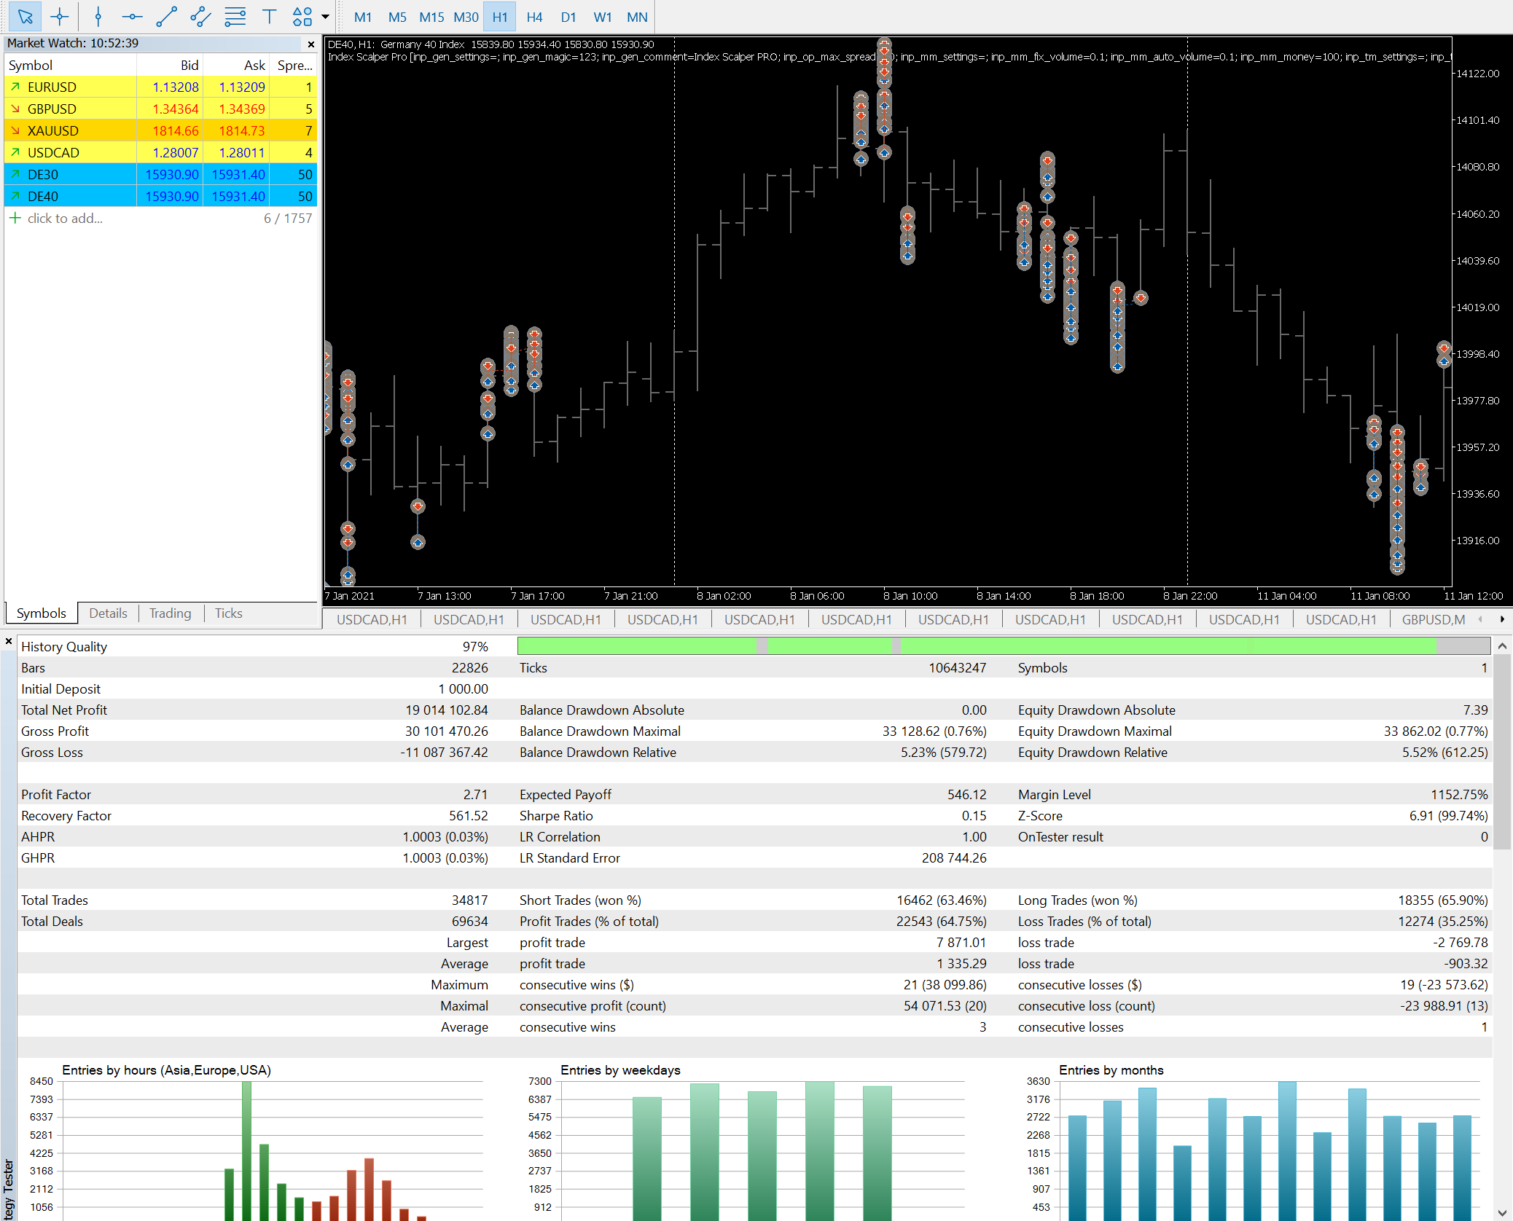Screen dimensions: 1513x1221
Task: Click 'click to add...' symbol entry
Action: click(65, 218)
